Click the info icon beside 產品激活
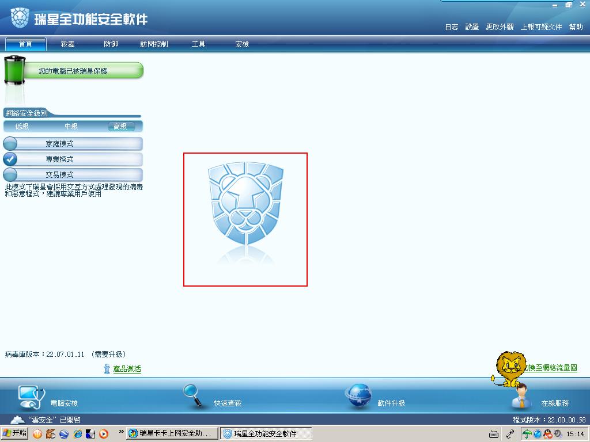This screenshot has height=442, width=590. (107, 369)
